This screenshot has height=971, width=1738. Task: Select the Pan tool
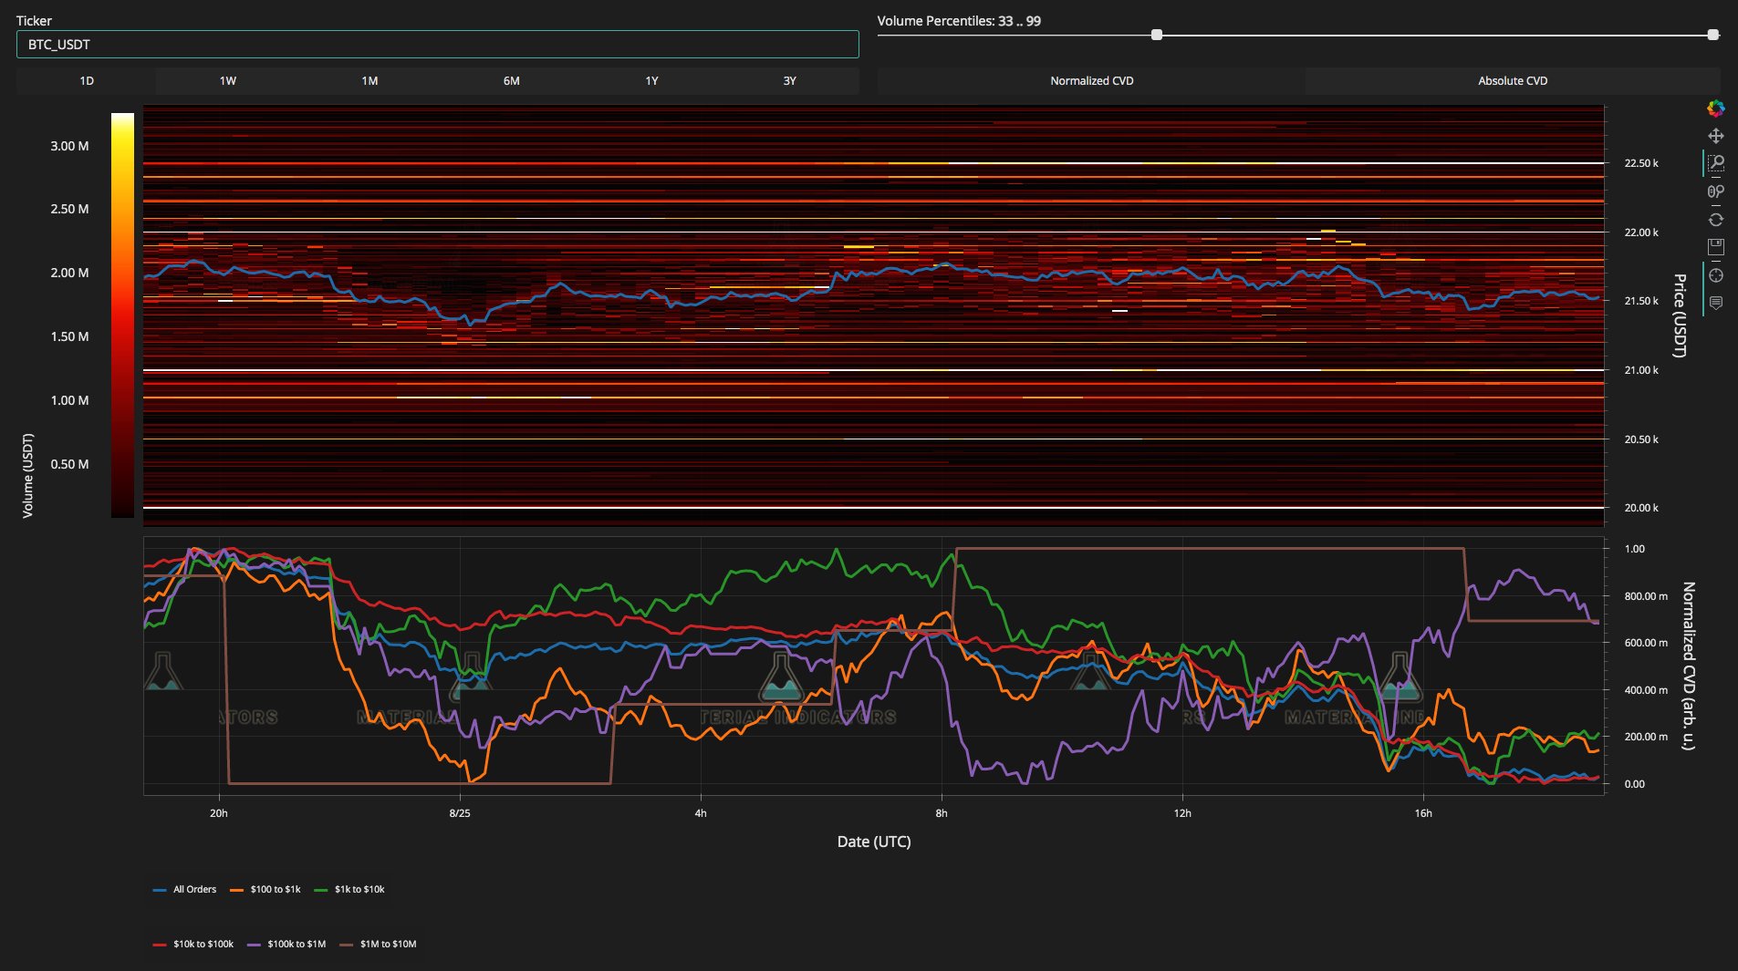[x=1715, y=136]
